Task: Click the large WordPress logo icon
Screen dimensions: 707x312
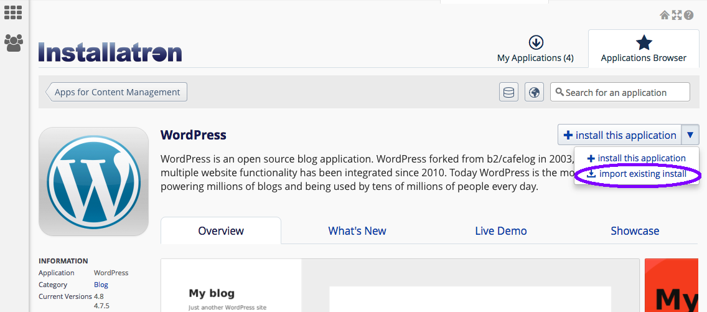Action: point(94,182)
